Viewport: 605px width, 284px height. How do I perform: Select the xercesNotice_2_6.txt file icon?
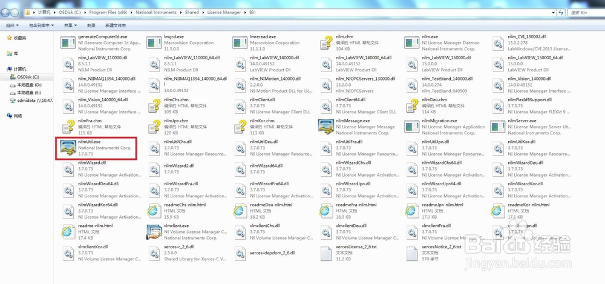coord(411,253)
